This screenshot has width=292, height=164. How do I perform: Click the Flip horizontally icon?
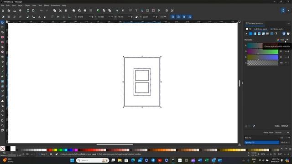[39, 17]
